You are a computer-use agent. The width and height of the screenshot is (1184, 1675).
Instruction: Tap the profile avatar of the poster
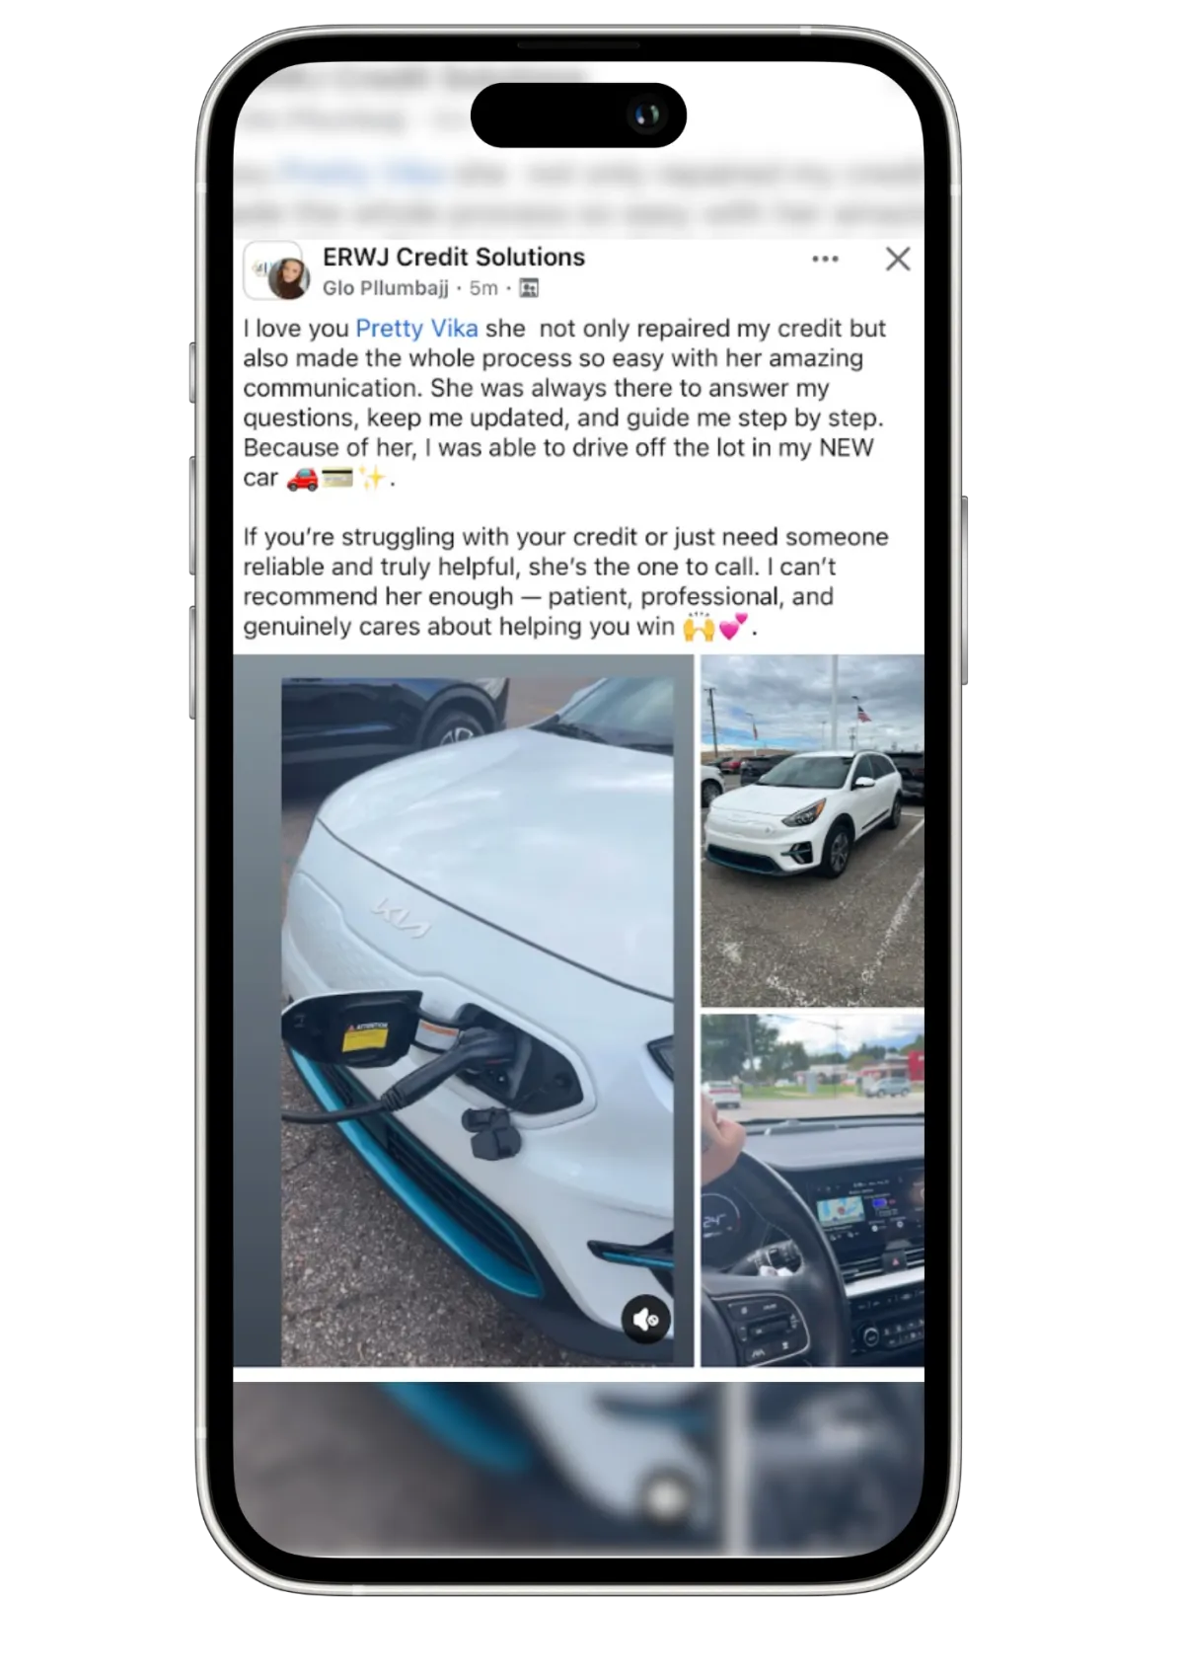coord(276,271)
